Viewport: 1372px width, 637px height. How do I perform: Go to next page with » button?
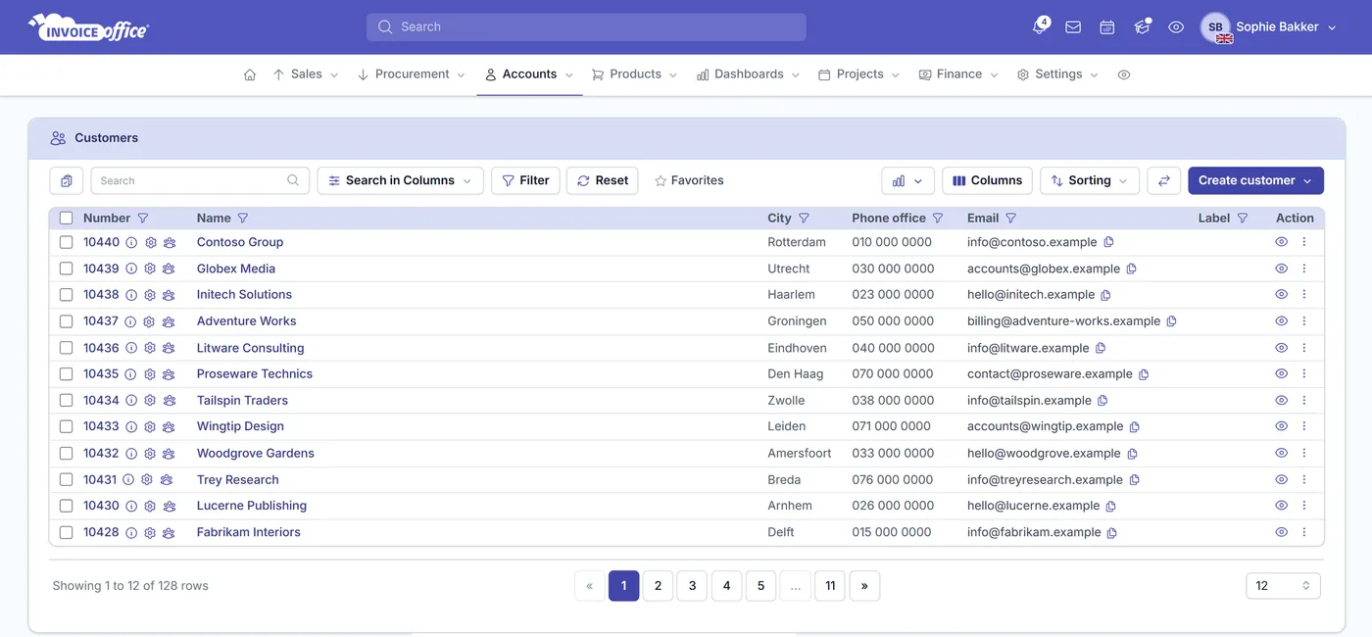click(864, 586)
